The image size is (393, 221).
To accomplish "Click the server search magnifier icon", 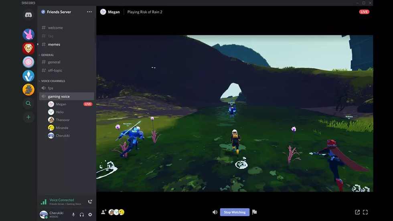I will point(28,103).
